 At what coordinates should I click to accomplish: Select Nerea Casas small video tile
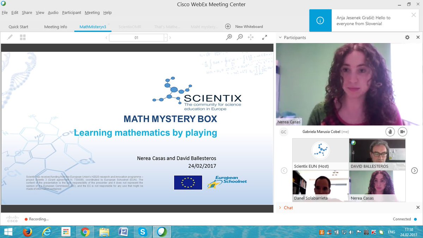tap(377, 186)
